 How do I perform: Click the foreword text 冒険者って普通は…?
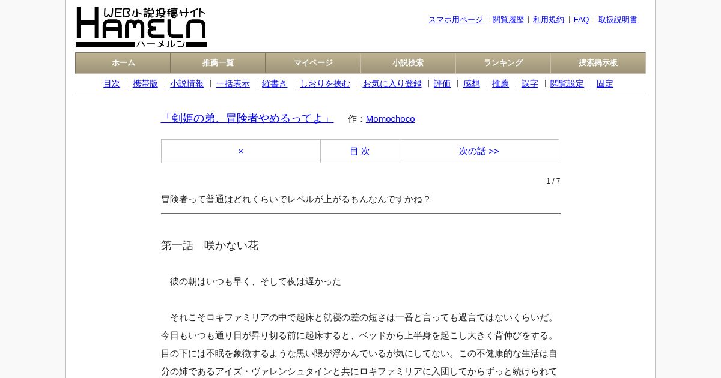click(296, 199)
